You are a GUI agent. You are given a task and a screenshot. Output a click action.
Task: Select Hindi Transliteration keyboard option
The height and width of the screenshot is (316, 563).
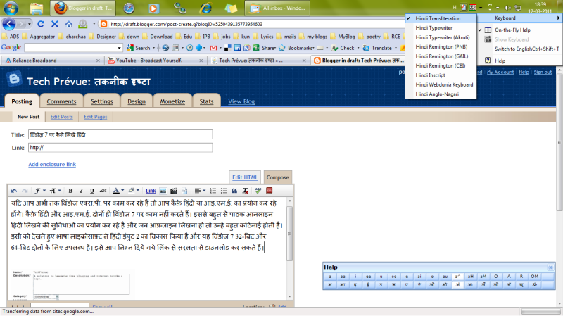click(441, 18)
